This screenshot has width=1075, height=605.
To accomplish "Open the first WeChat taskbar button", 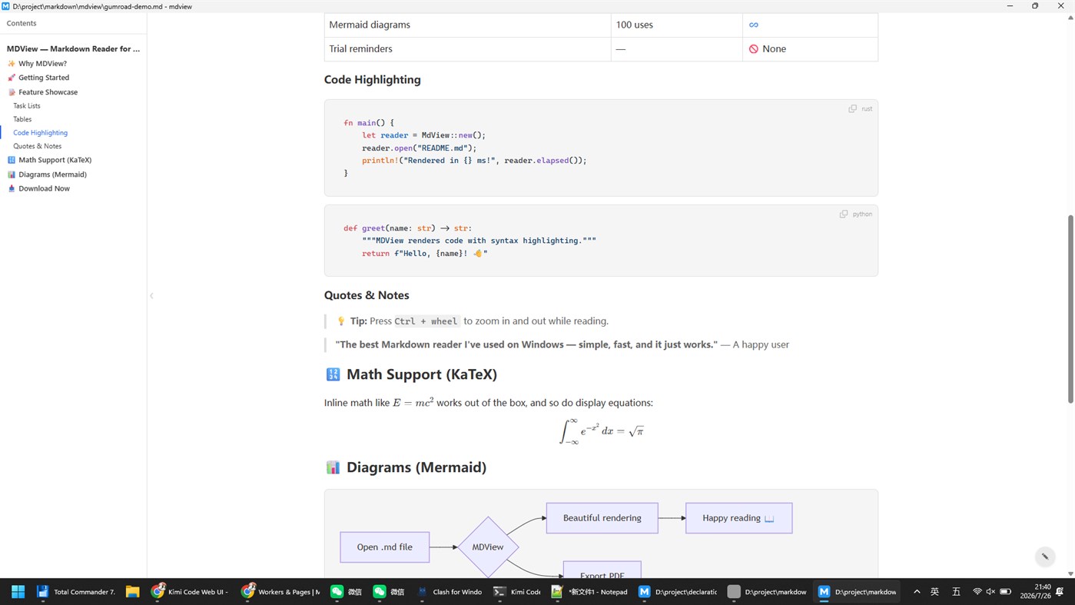I will coord(346,591).
